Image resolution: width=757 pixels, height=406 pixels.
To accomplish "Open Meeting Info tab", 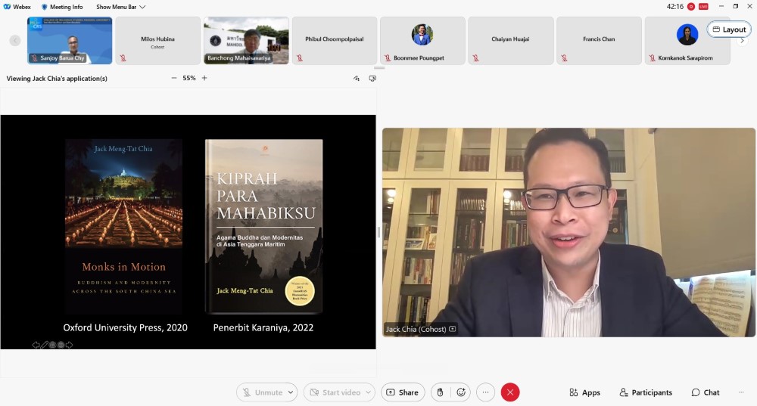I will coord(62,7).
